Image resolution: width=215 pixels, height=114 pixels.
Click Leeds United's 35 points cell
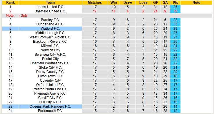click(x=175, y=7)
